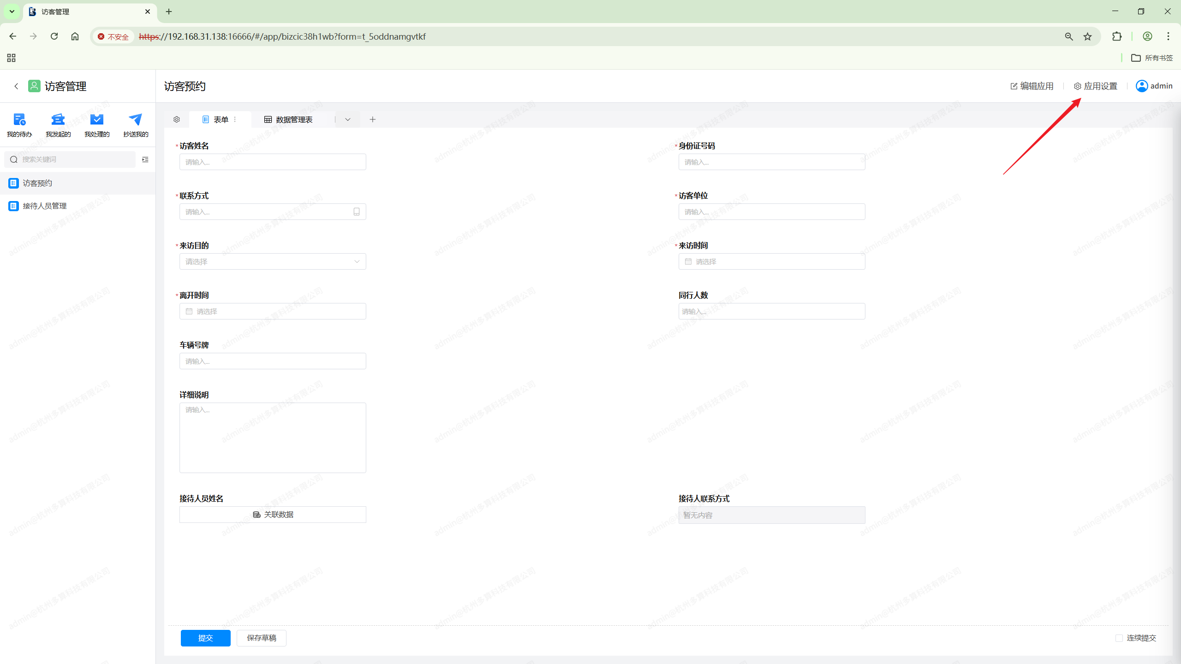1181x664 pixels.
Task: Select 接待人员管理 in the sidebar
Action: (x=45, y=206)
